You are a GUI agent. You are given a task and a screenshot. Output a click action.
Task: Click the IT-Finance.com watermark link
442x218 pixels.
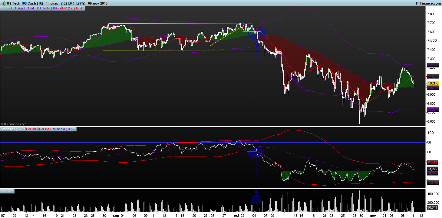coord(14,124)
